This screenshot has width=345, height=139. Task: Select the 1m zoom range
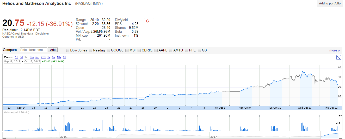pos(26,57)
